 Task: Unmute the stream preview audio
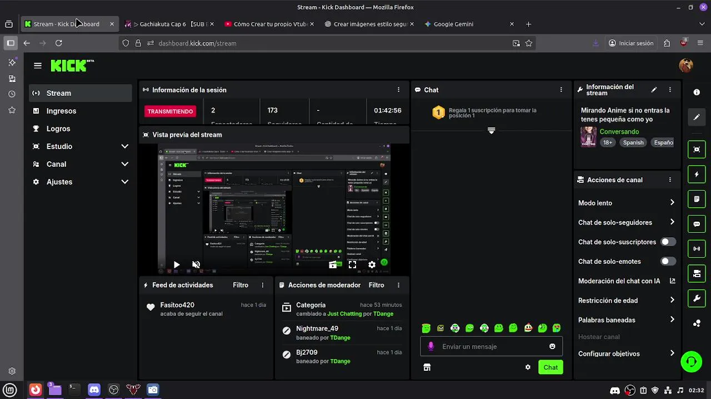point(196,265)
